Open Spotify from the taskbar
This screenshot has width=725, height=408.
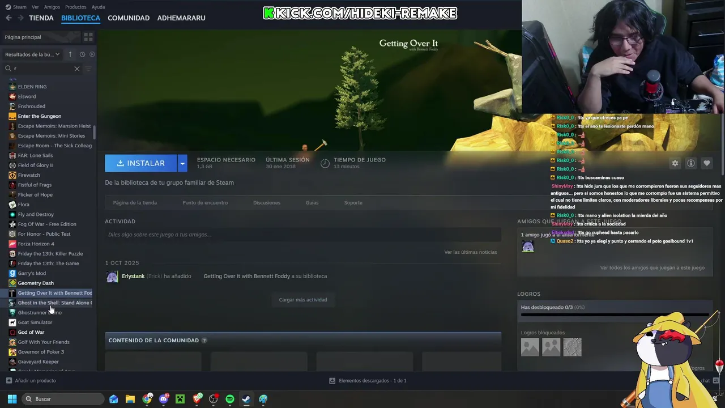pyautogui.click(x=230, y=399)
